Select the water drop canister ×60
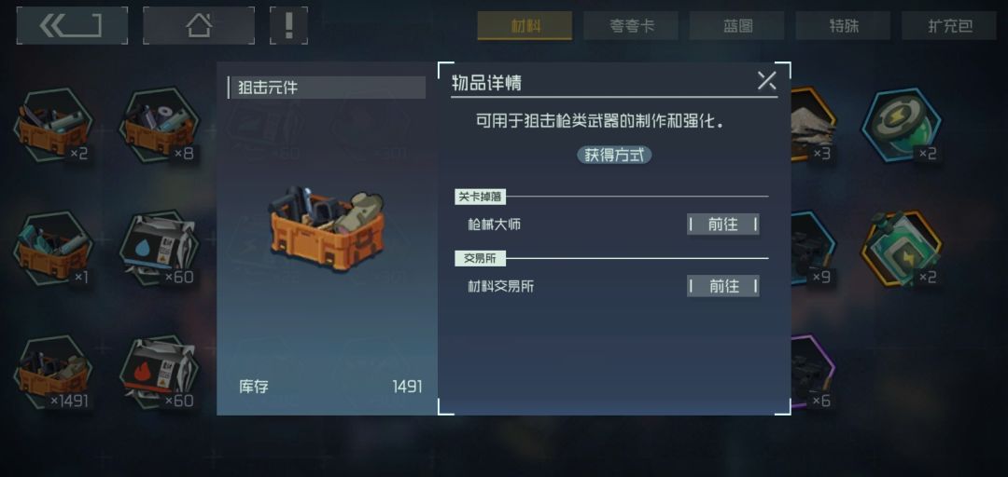Image resolution: width=1008 pixels, height=477 pixels. point(160,249)
